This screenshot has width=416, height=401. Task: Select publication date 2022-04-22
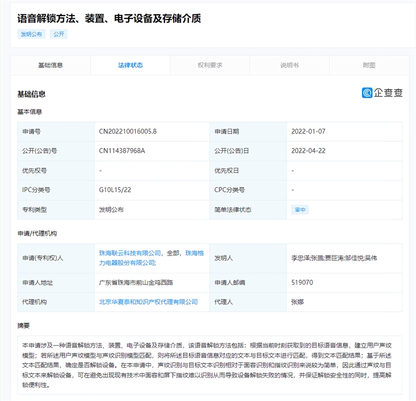308,151
